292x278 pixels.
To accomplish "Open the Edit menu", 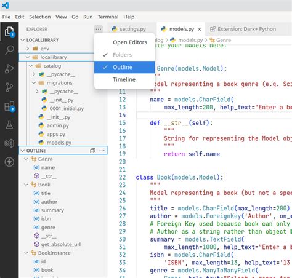I will pyautogui.click(x=20, y=17).
